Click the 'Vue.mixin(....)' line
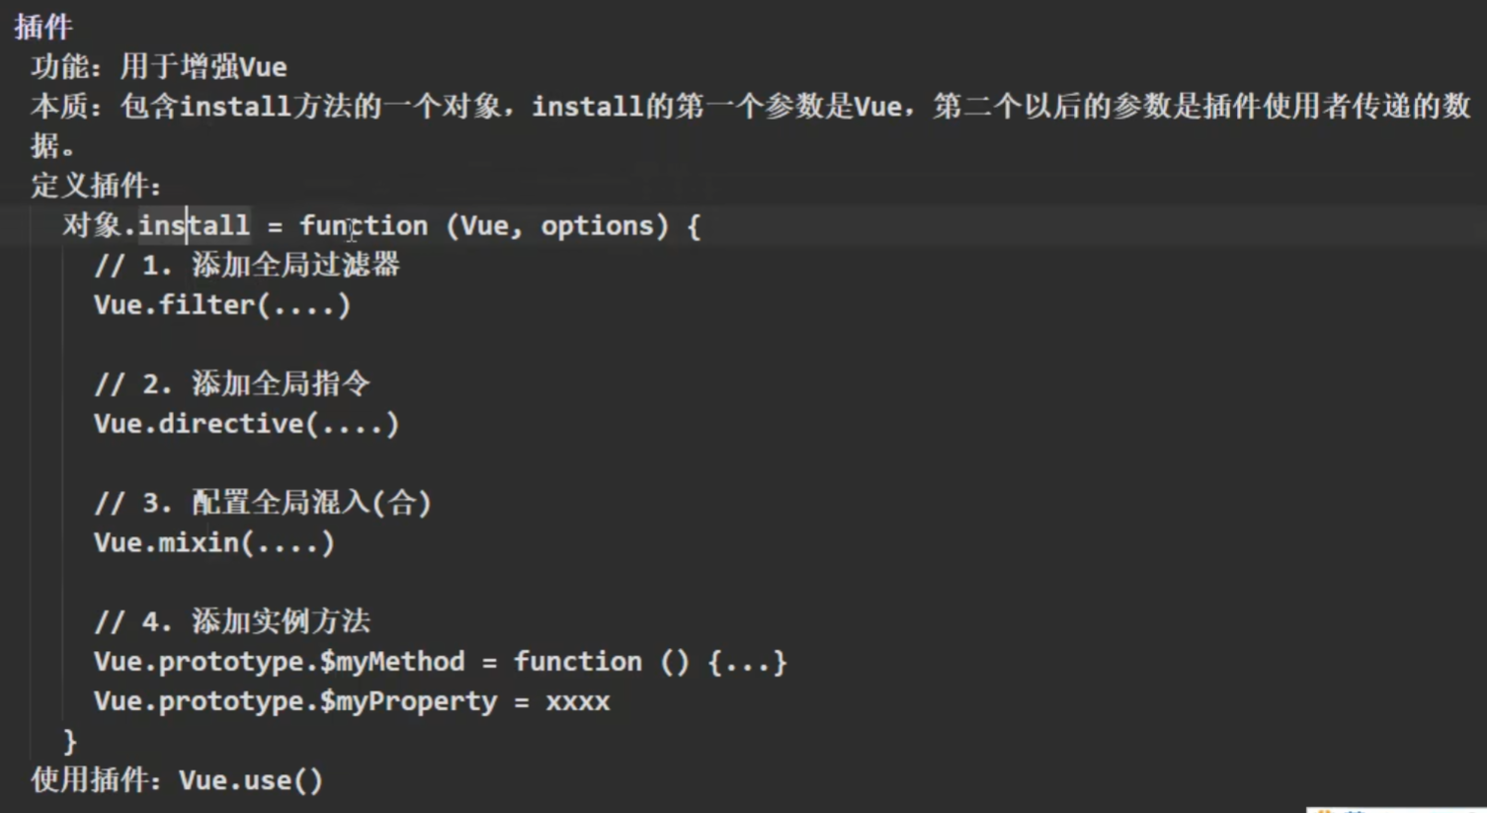 tap(213, 542)
